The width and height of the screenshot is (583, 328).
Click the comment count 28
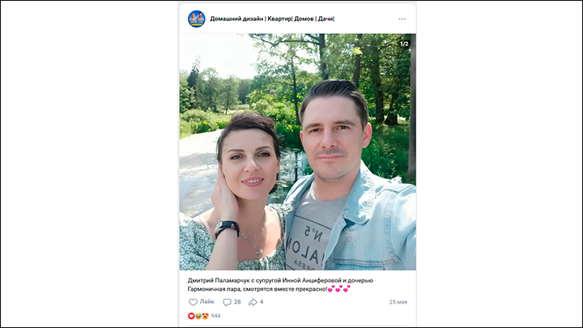(237, 301)
